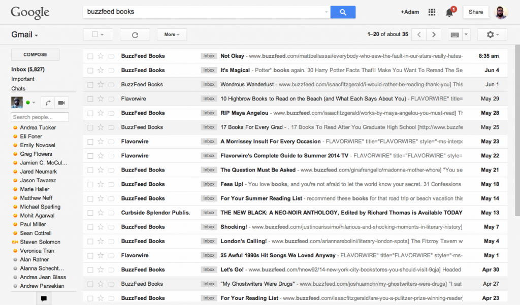Click the Compose button
This screenshot has width=520, height=305.
[x=35, y=55]
